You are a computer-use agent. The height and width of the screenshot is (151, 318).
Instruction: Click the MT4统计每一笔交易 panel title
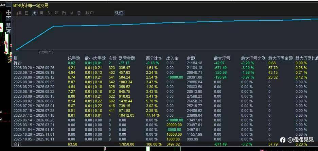click(x=31, y=6)
